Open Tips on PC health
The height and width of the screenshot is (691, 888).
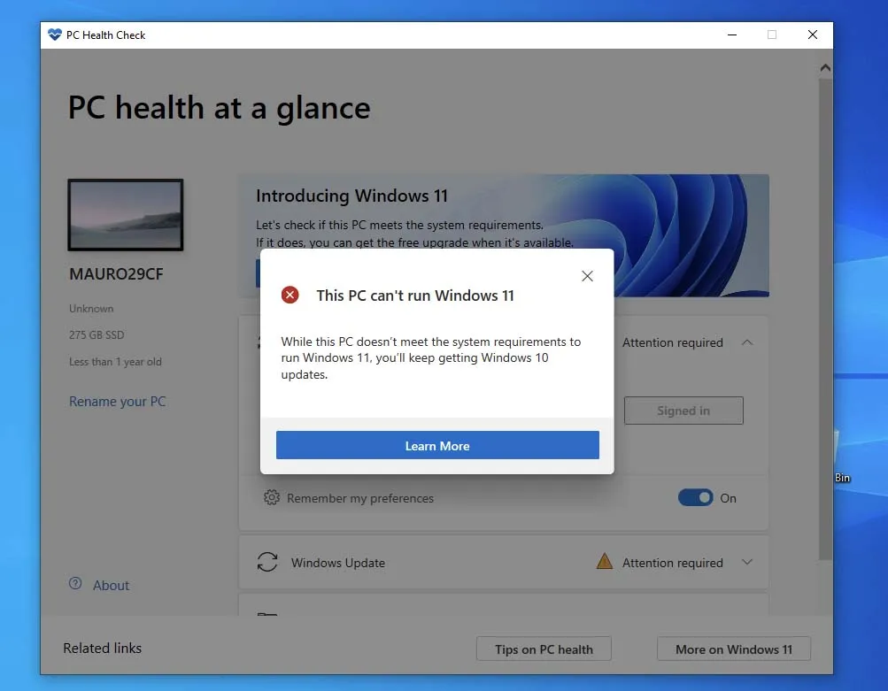pos(543,648)
